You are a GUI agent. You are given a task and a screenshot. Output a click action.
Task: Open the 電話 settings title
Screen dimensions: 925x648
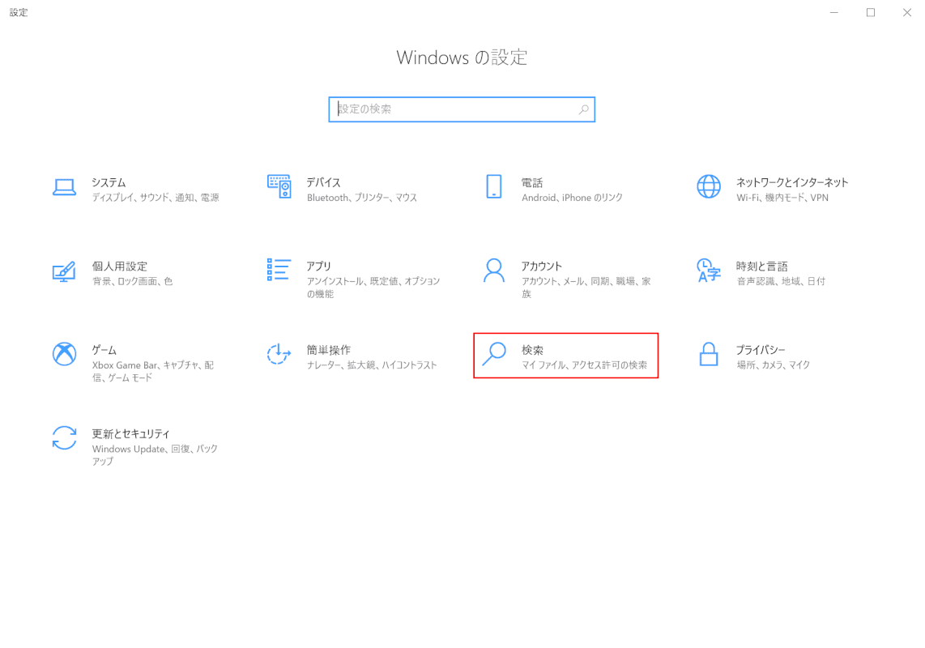pyautogui.click(x=532, y=182)
